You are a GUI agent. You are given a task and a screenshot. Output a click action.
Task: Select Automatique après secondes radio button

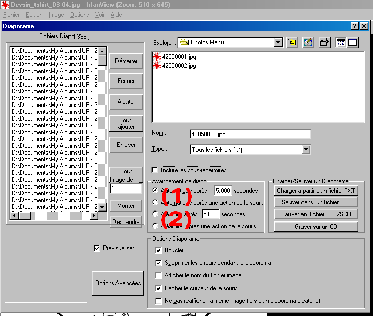pos(155,190)
